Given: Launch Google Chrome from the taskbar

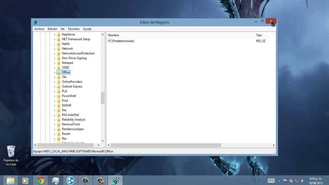Looking at the screenshot, I should (x=40, y=181).
